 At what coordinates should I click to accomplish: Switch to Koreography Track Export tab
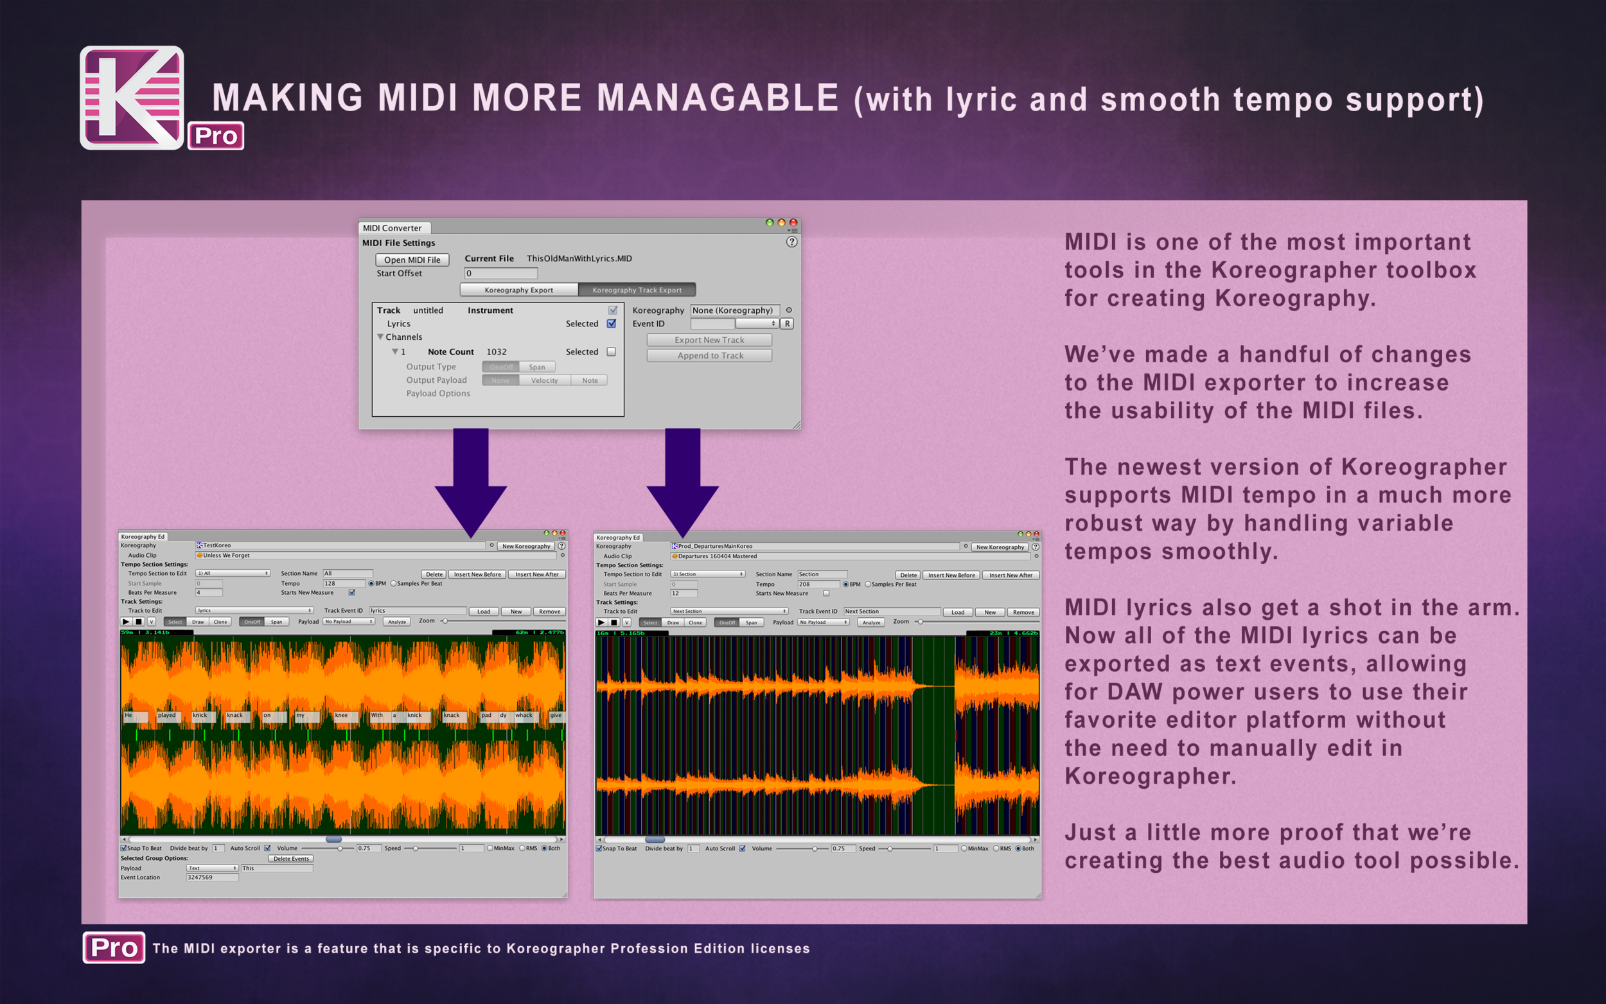[637, 290]
